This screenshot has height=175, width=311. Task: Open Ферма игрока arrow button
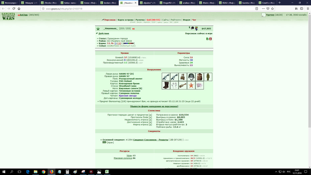click(x=150, y=124)
